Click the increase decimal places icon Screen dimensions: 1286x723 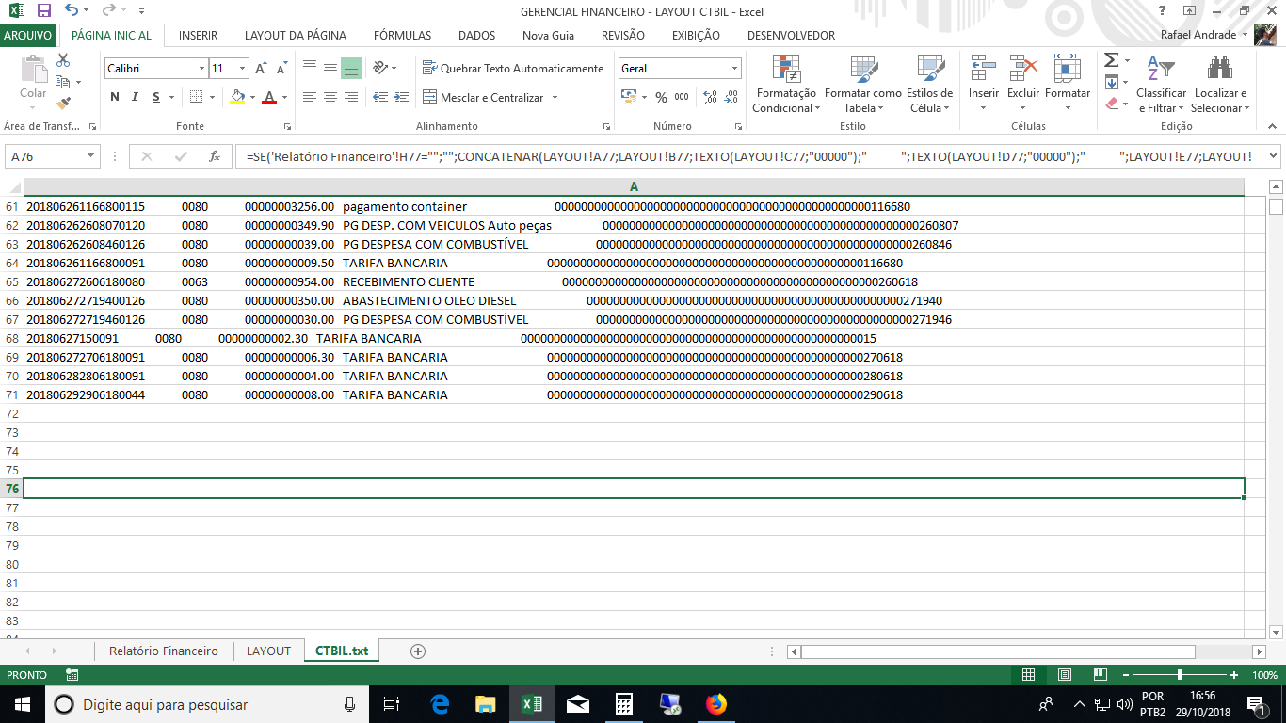point(710,97)
